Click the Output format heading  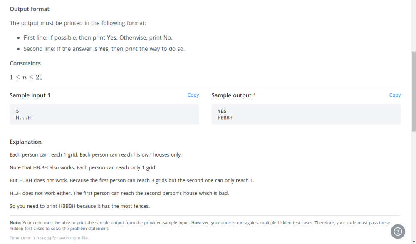(30, 9)
